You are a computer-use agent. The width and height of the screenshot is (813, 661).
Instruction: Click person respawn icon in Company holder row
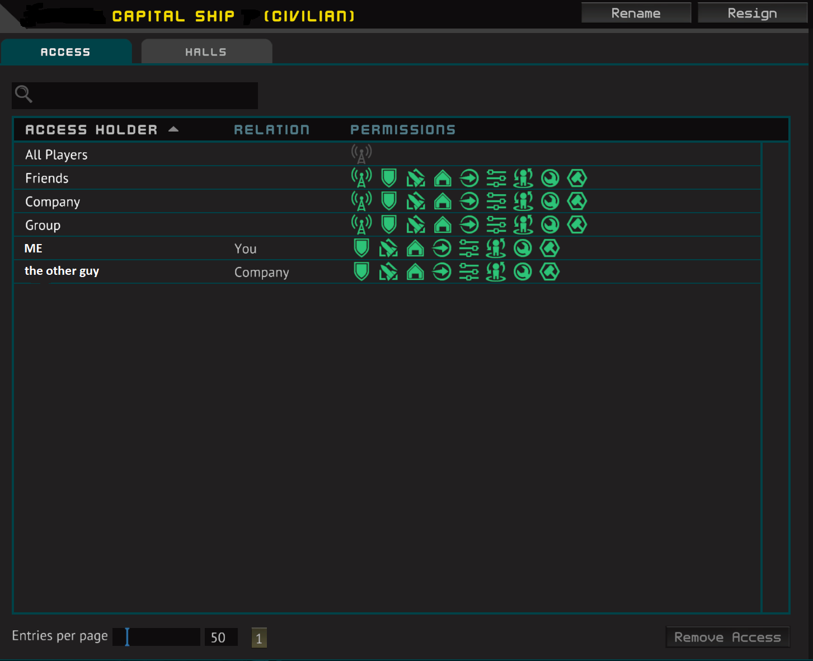point(523,201)
